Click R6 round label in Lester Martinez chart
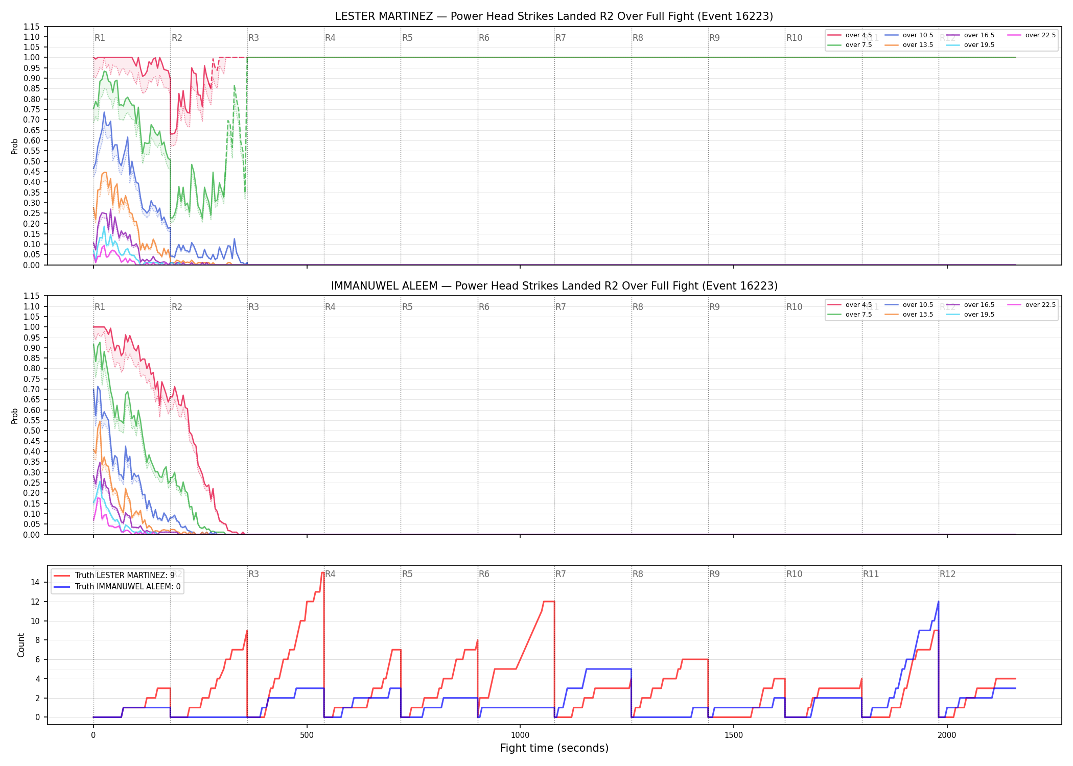The width and height of the screenshot is (1073, 766). tap(484, 38)
